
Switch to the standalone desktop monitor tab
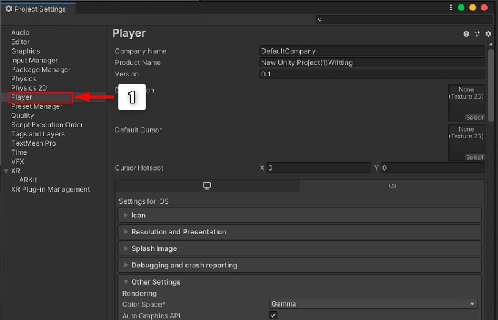click(207, 186)
